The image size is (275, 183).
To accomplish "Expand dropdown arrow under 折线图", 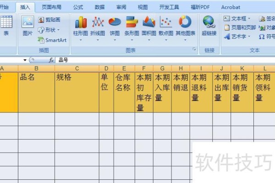I will (98, 40).
